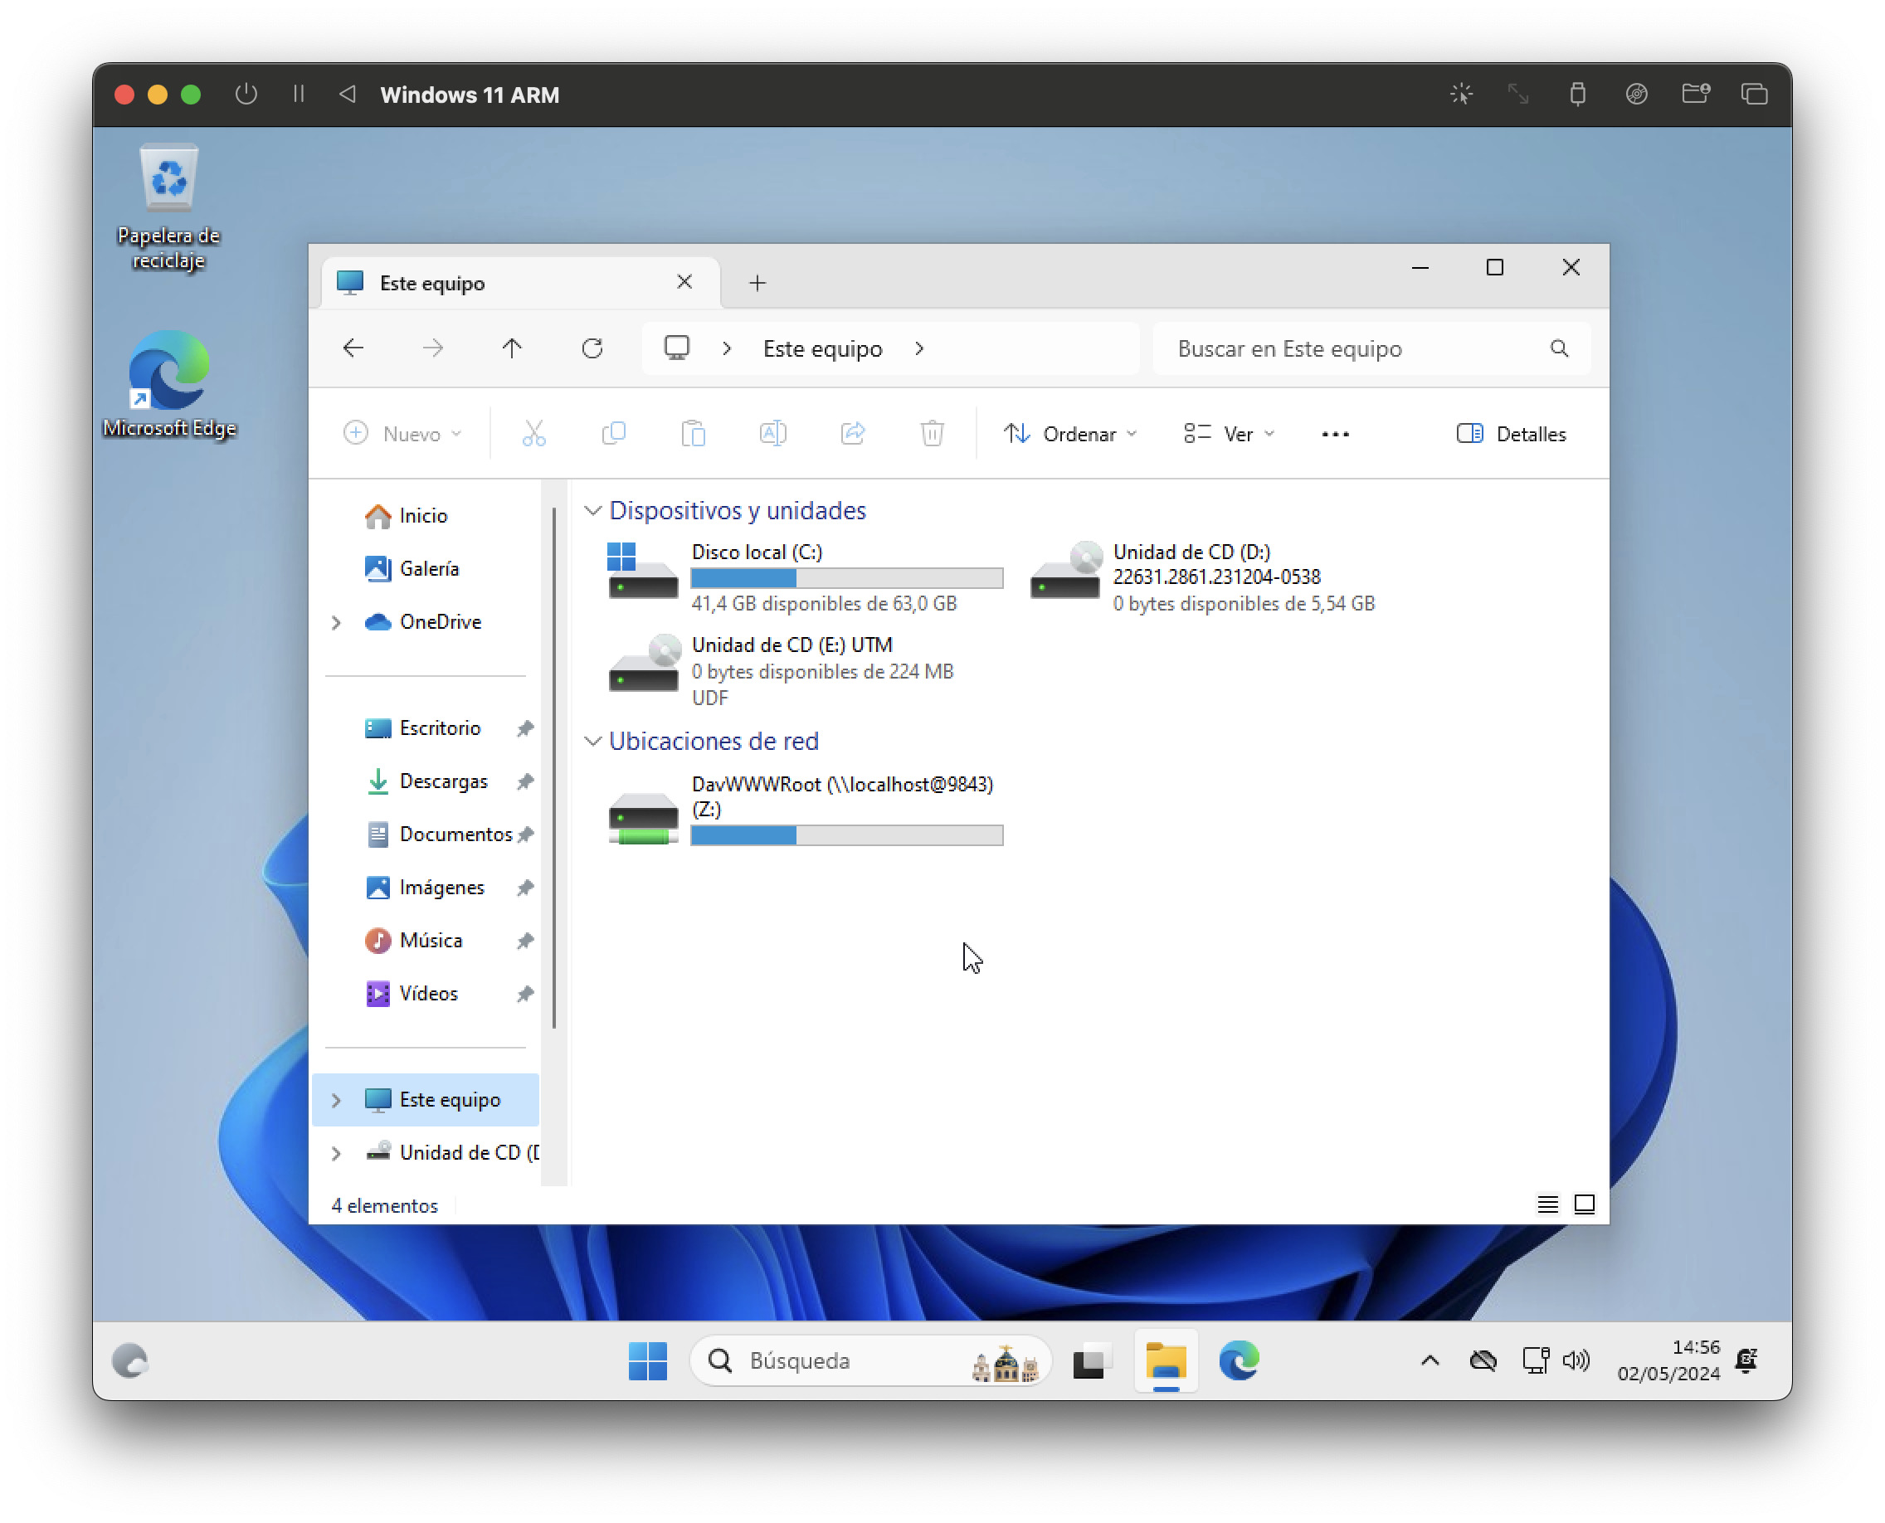
Task: Click the Rename icon in toolbar
Action: click(772, 433)
